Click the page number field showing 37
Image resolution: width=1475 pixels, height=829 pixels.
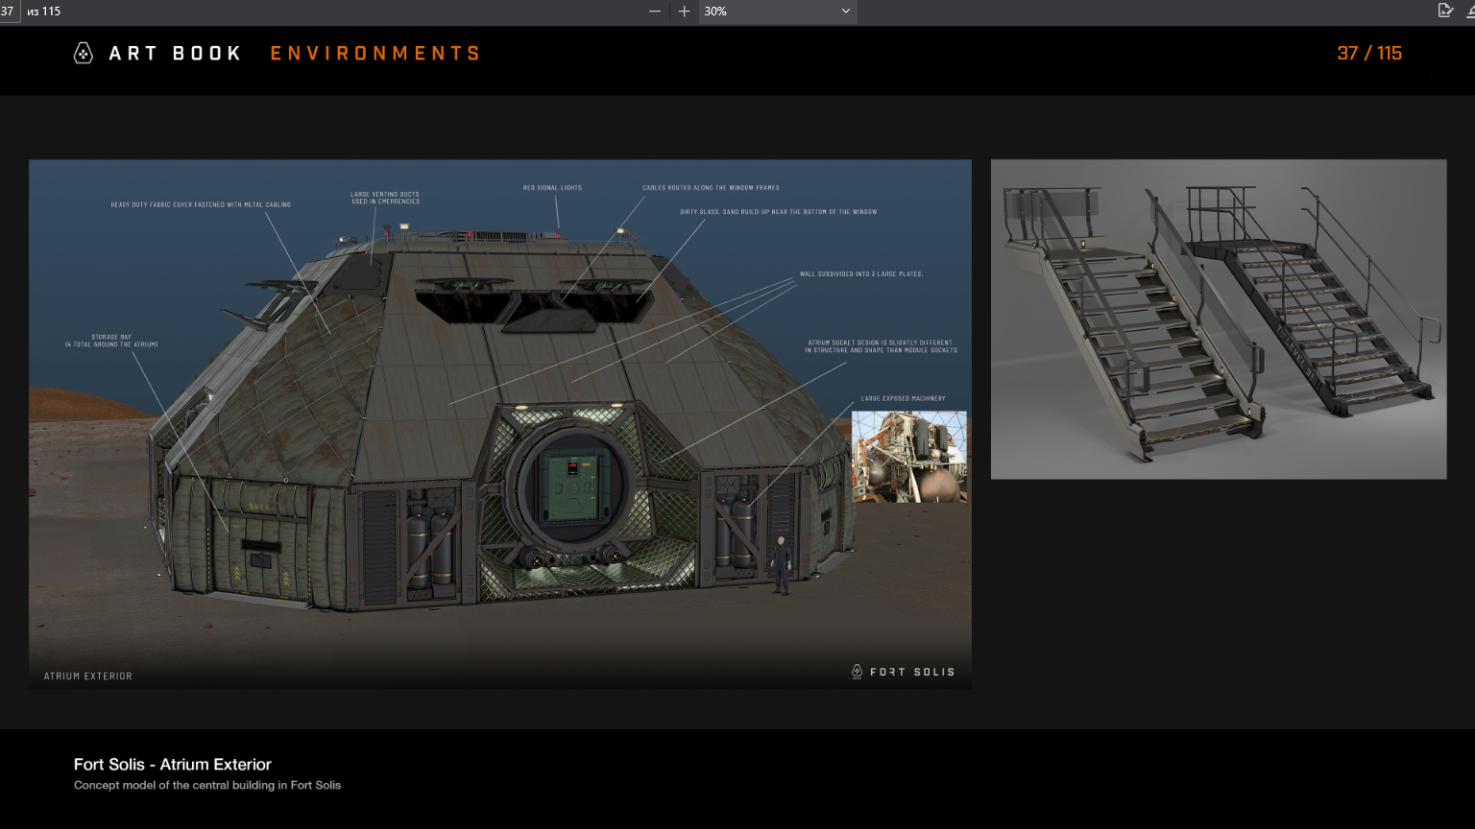9,12
